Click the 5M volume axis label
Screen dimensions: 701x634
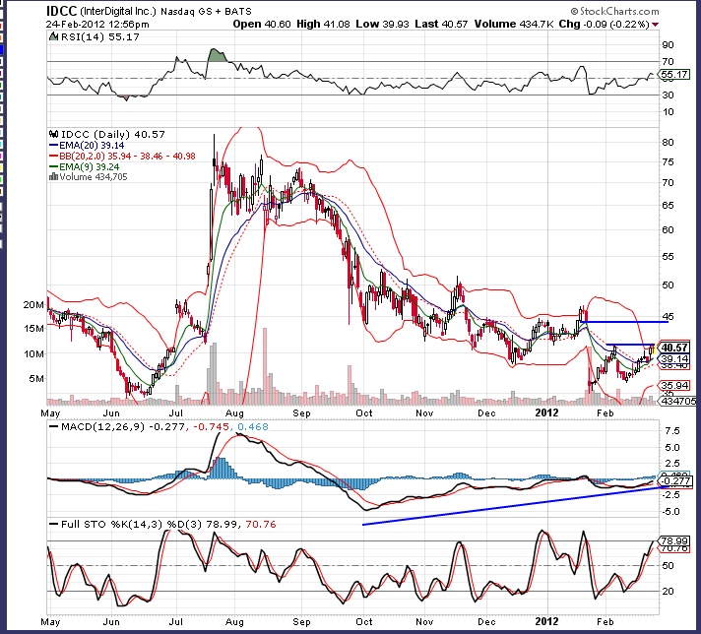(x=36, y=379)
